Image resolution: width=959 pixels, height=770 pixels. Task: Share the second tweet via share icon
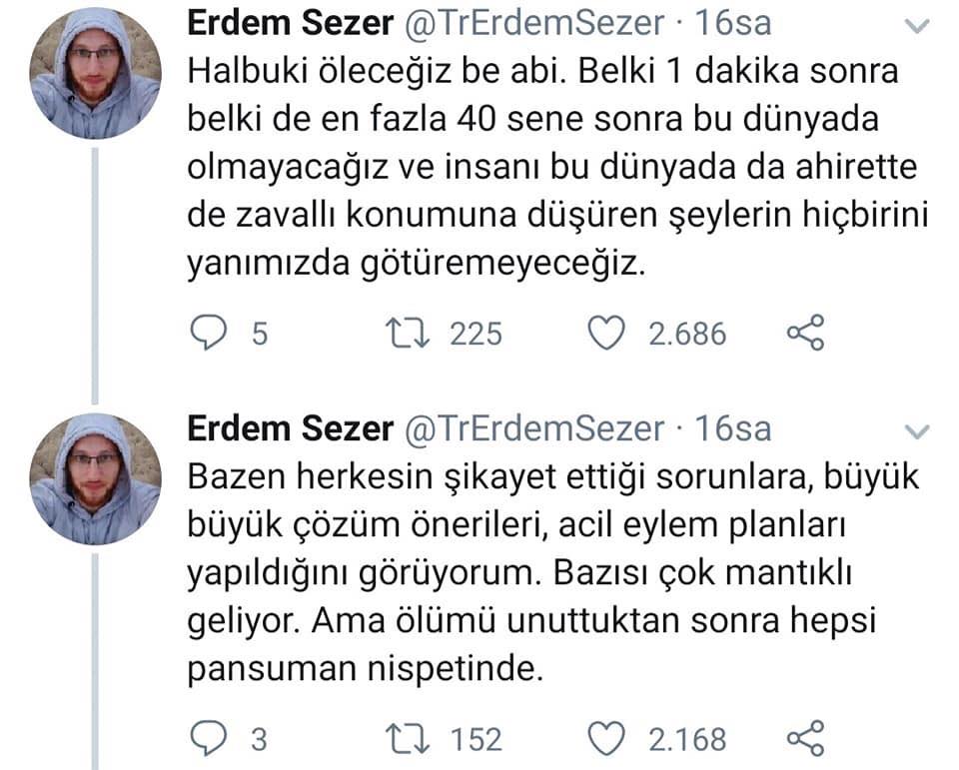(x=805, y=738)
